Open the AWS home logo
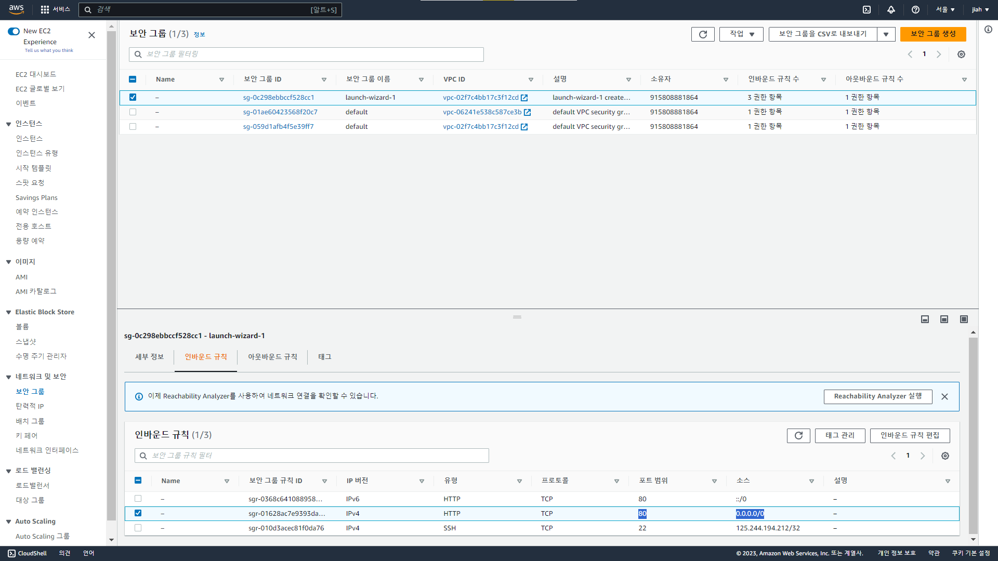 point(17,9)
